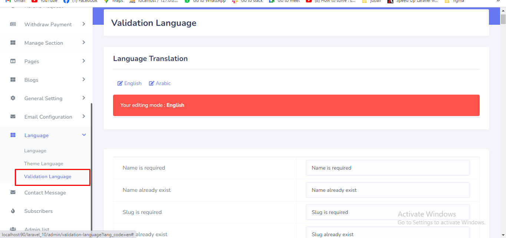Click the Manage Section grid icon
506x238 pixels.
[x=13, y=43]
